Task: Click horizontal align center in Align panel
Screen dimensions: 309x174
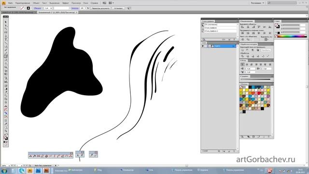Action: click(248, 27)
